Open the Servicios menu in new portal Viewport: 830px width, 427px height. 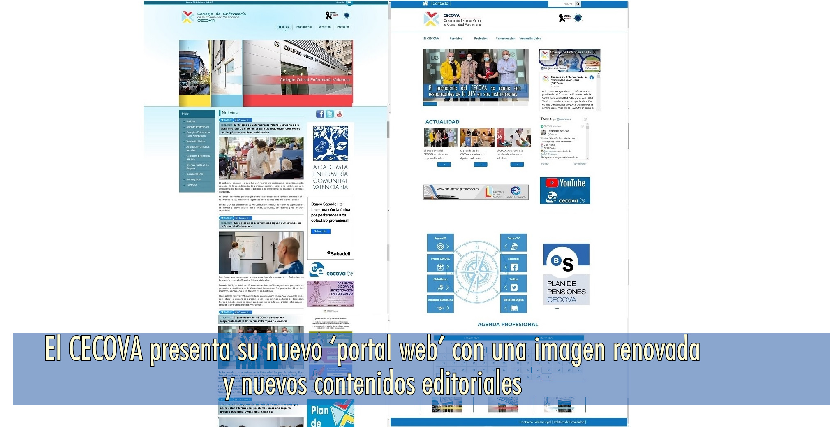[456, 39]
